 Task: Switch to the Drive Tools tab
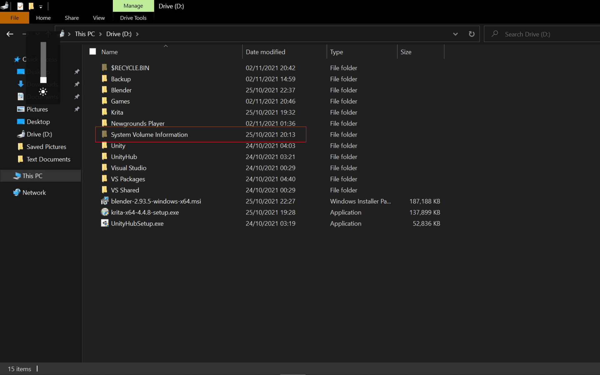coord(133,18)
